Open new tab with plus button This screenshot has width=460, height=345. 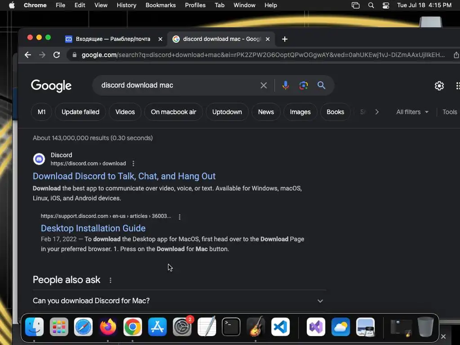[284, 39]
